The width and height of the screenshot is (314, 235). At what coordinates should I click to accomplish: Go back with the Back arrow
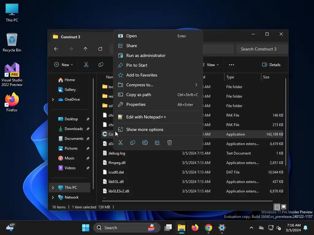(56, 49)
